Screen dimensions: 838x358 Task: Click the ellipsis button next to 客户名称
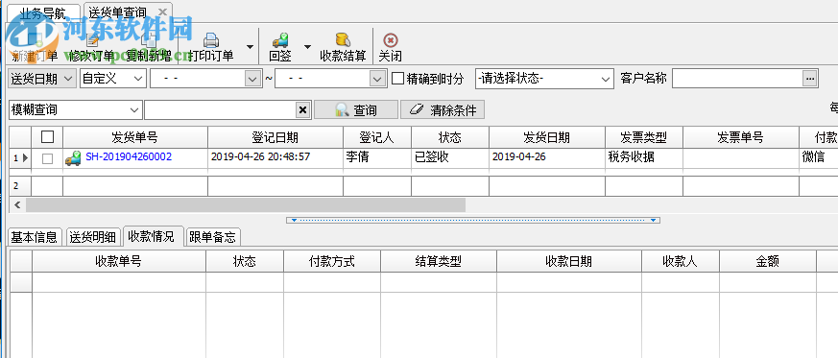tap(809, 79)
